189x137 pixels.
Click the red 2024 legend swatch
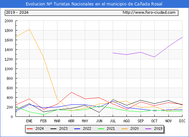click(x=30, y=129)
